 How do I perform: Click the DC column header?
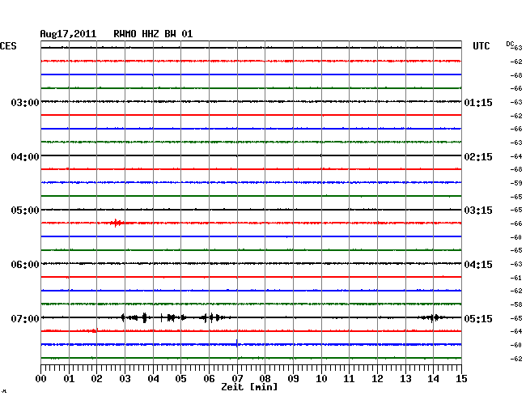pos(510,44)
